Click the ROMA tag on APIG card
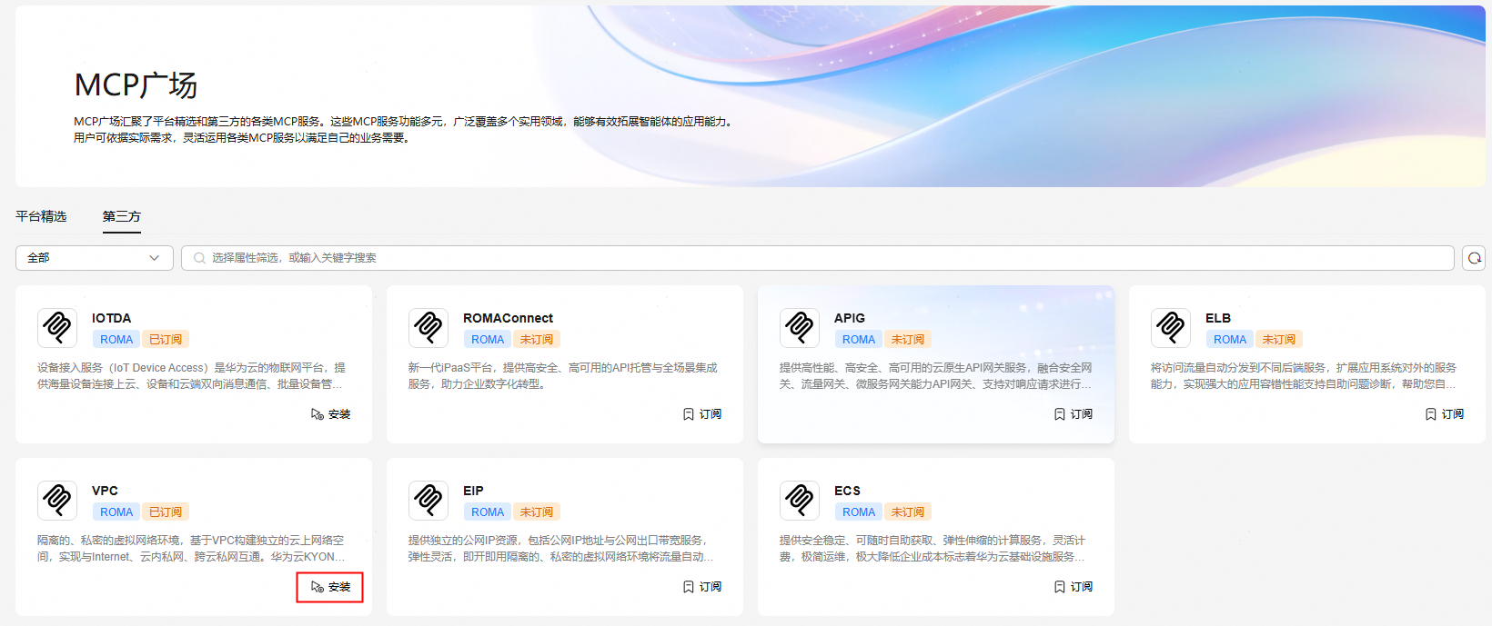The image size is (1492, 626). tap(859, 340)
